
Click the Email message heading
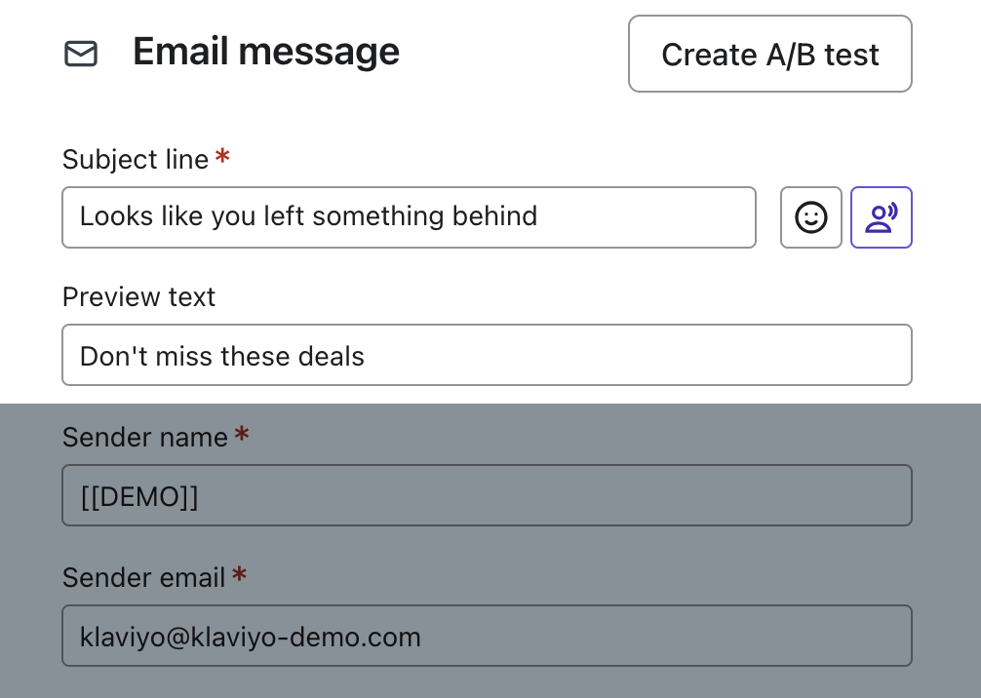(265, 52)
